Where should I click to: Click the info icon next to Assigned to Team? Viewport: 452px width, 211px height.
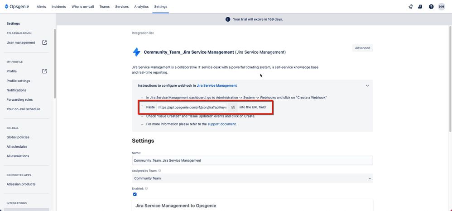(x=159, y=170)
